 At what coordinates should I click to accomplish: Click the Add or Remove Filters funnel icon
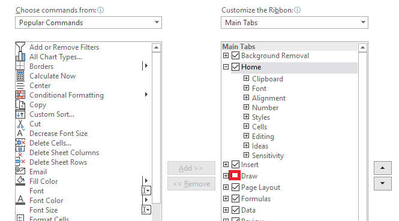pos(20,47)
